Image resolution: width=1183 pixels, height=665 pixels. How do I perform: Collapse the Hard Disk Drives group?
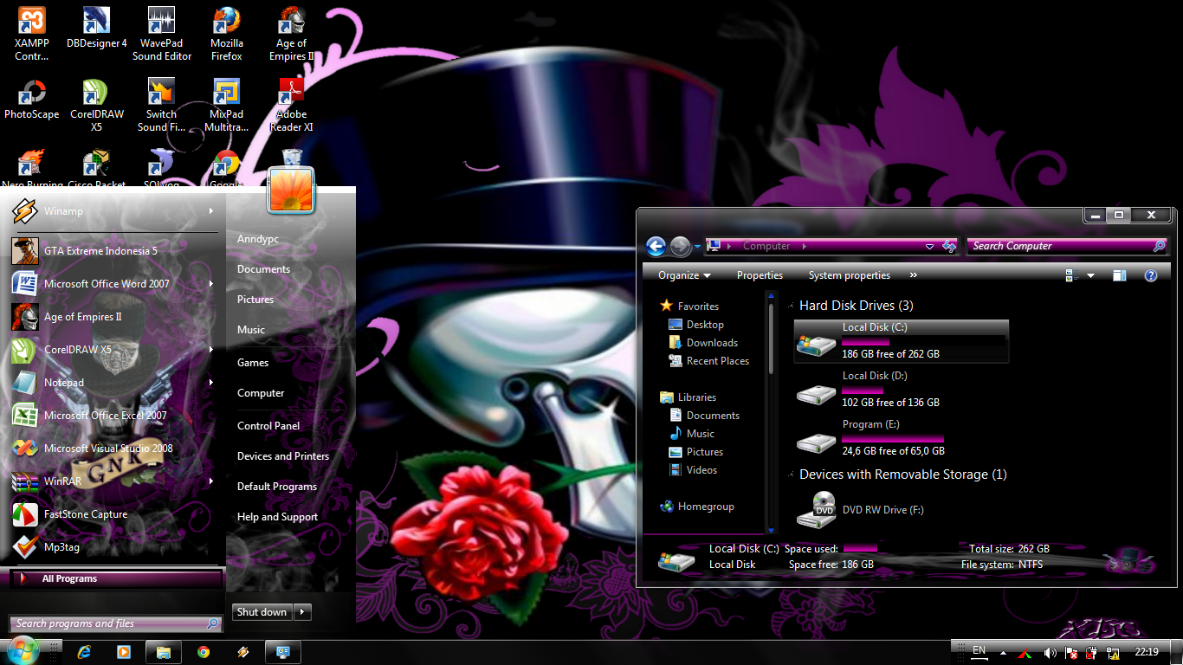point(792,306)
